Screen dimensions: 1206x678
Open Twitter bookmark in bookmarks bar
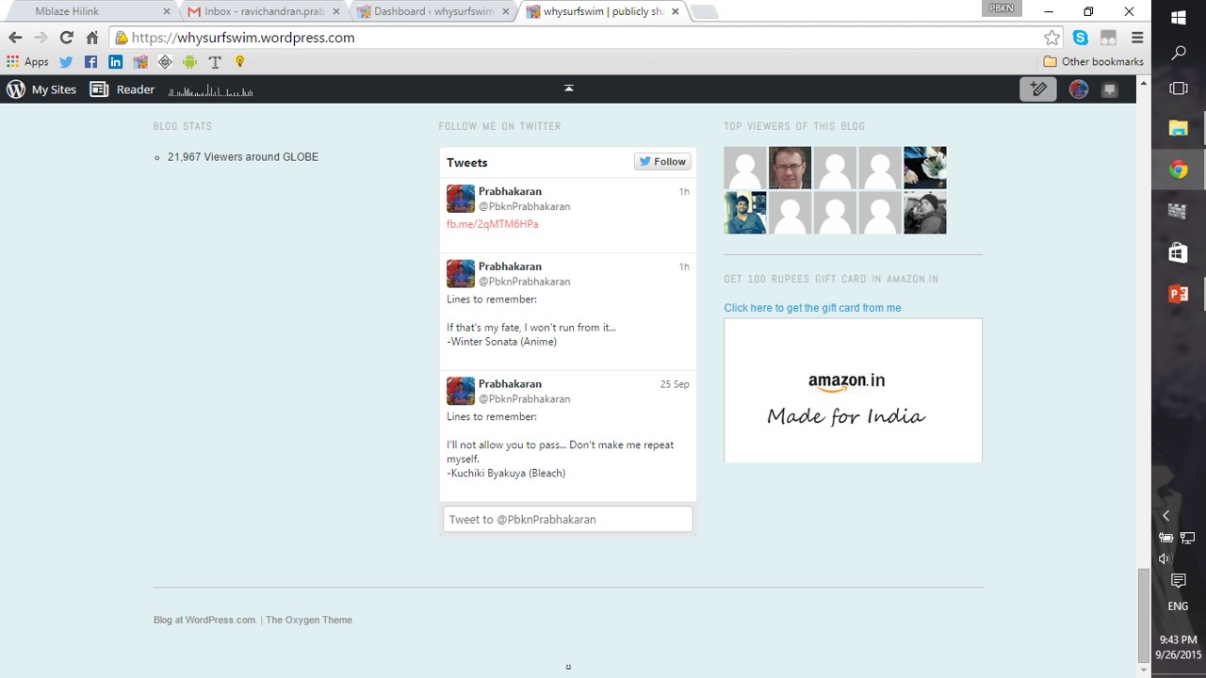tap(66, 62)
